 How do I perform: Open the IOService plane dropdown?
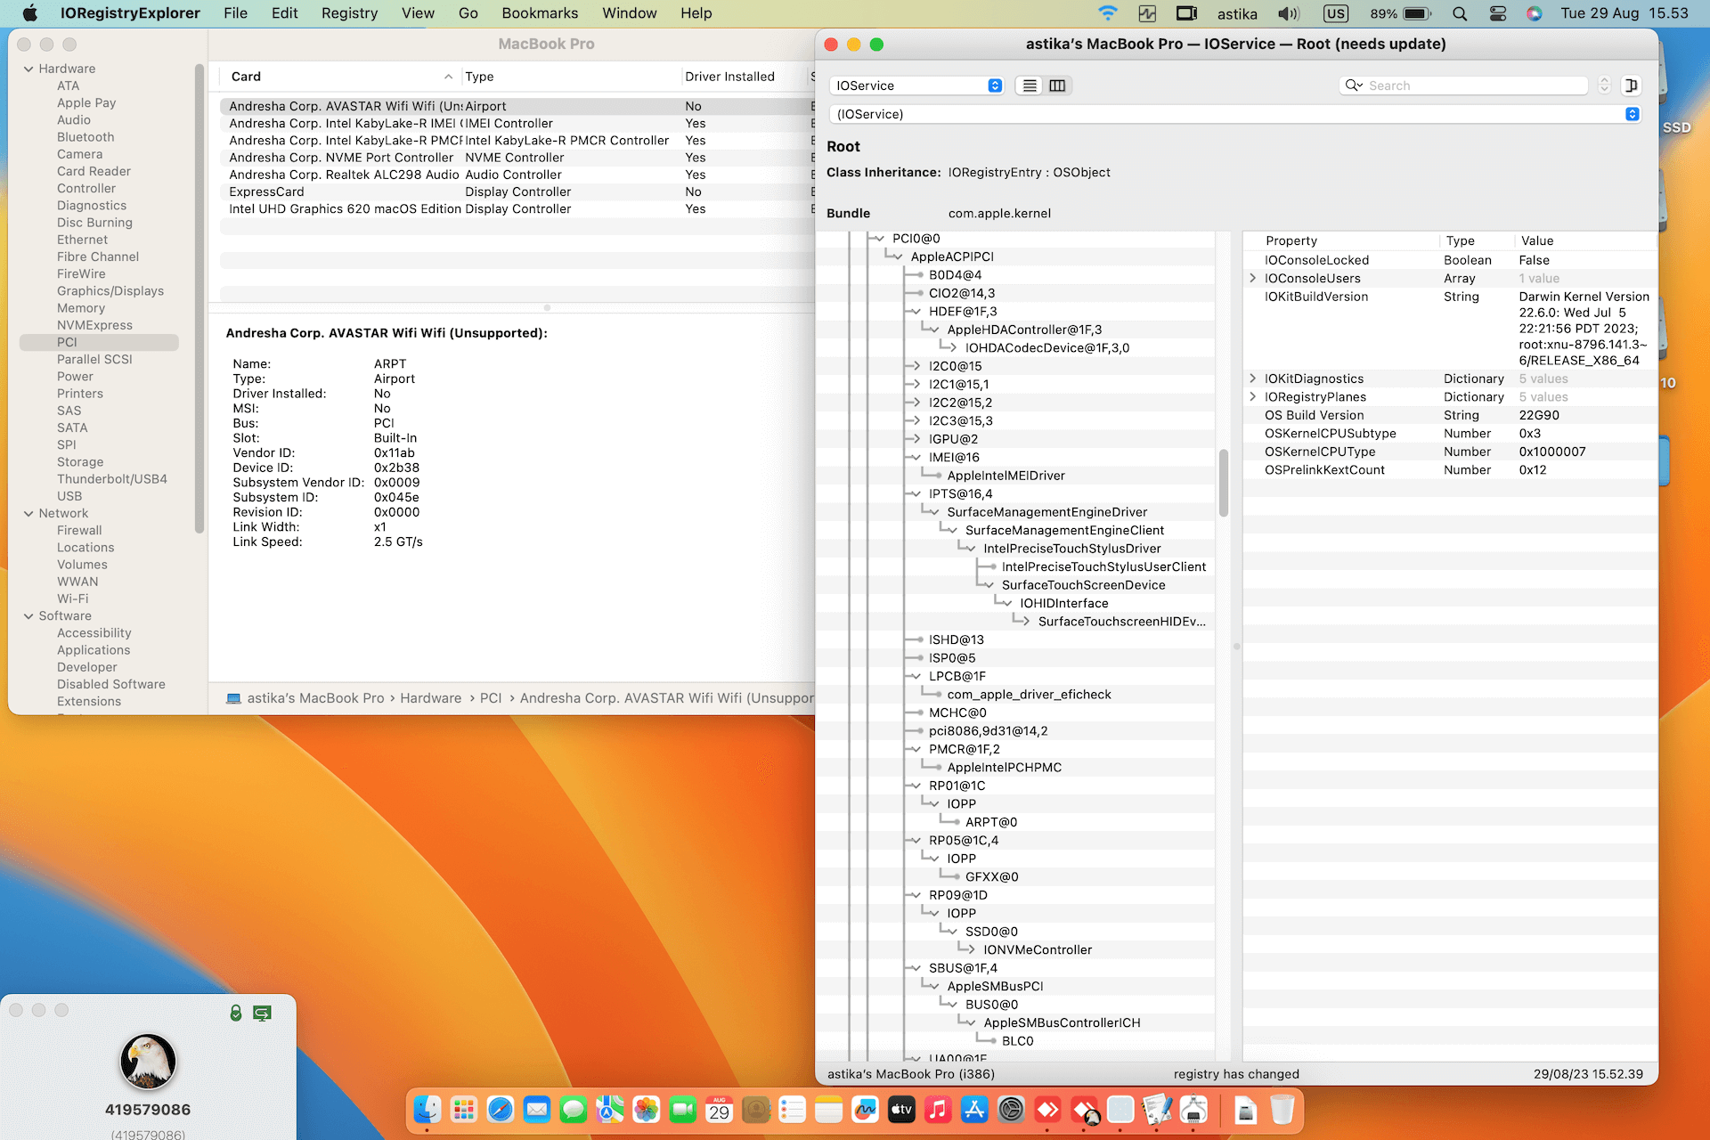pos(916,85)
